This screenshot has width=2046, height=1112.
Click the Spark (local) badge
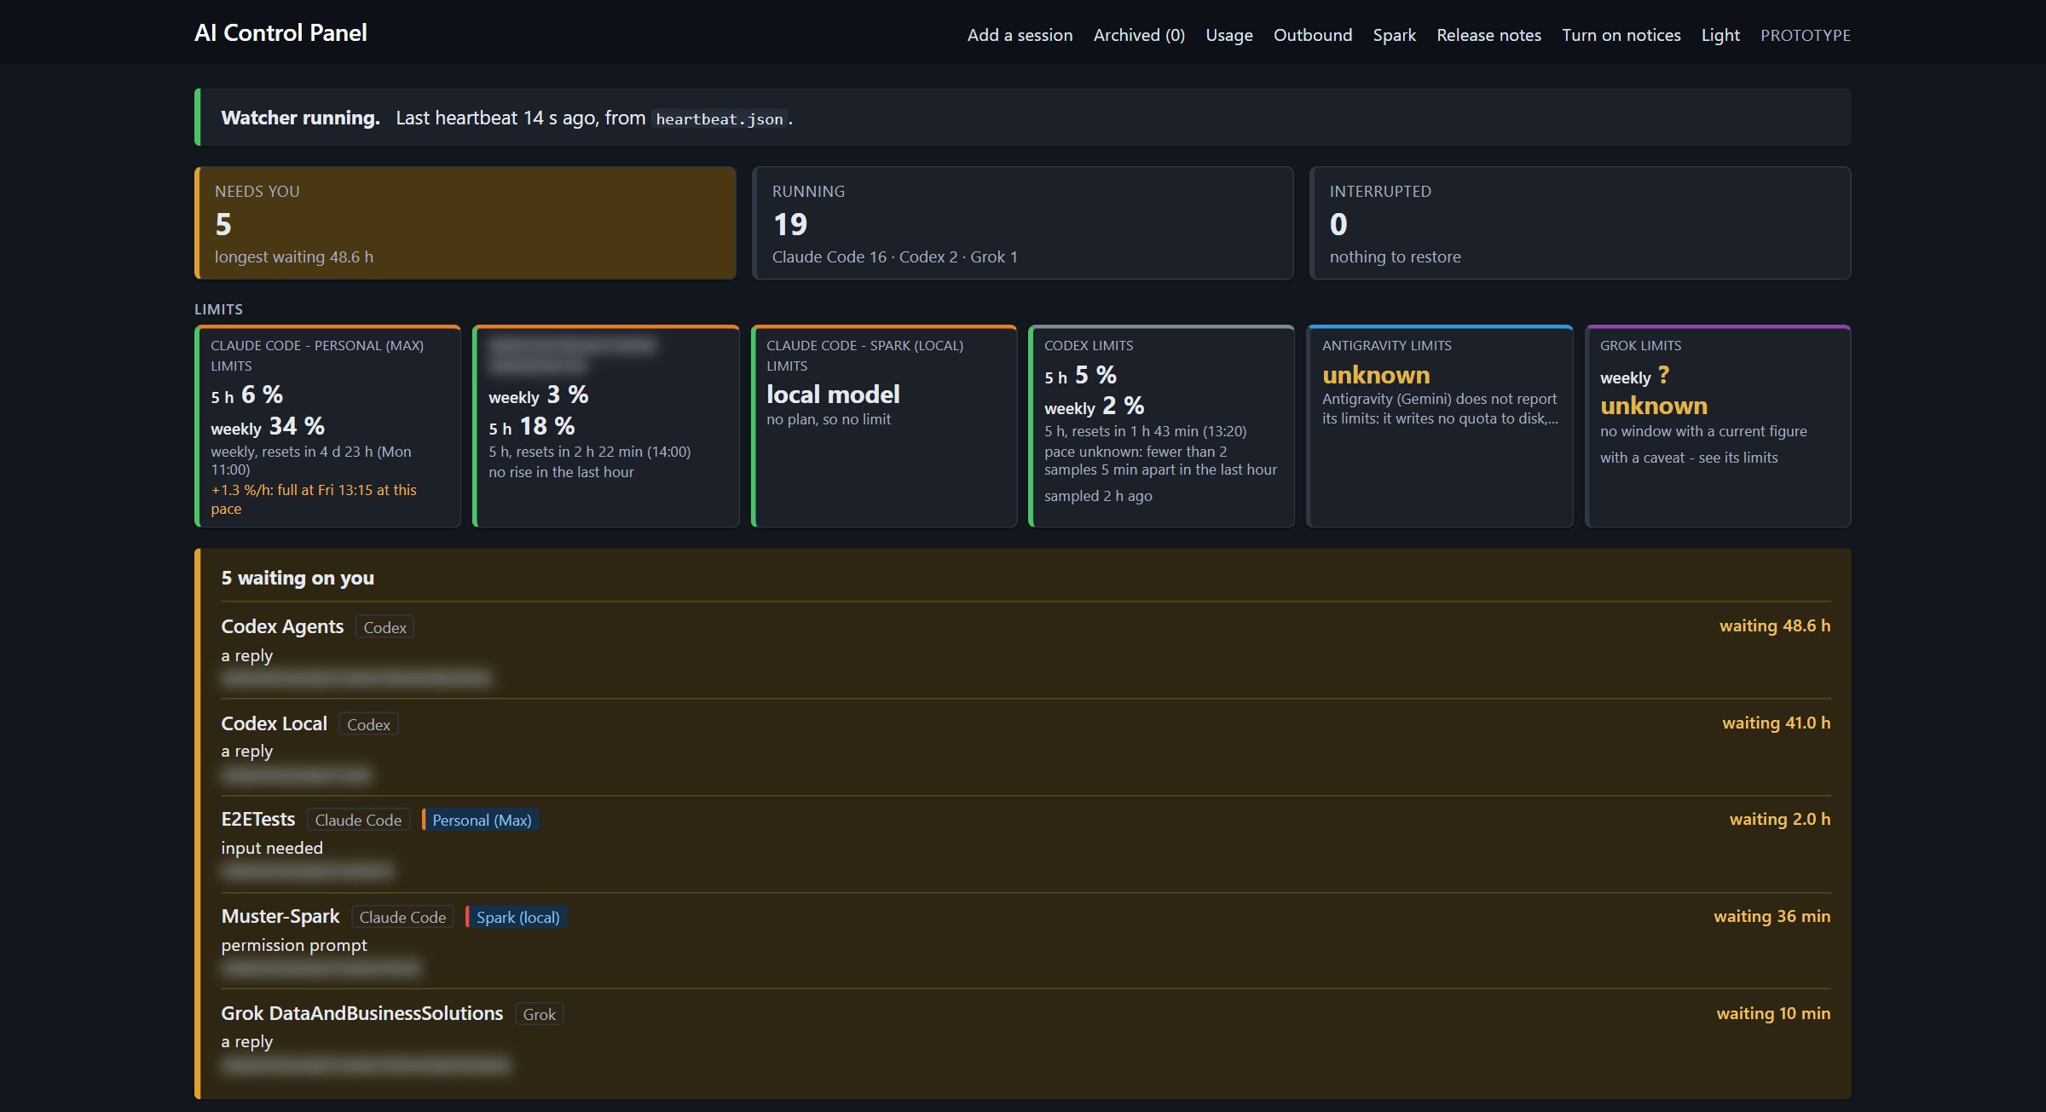[517, 917]
